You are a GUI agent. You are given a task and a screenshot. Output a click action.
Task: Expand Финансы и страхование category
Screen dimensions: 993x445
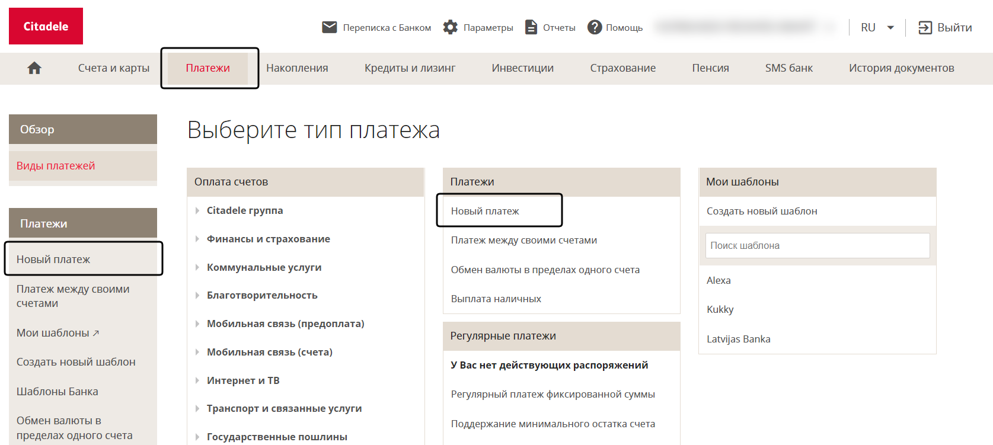coord(268,239)
